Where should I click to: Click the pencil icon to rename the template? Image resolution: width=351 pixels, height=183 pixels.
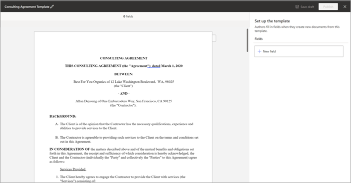[x=52, y=6]
